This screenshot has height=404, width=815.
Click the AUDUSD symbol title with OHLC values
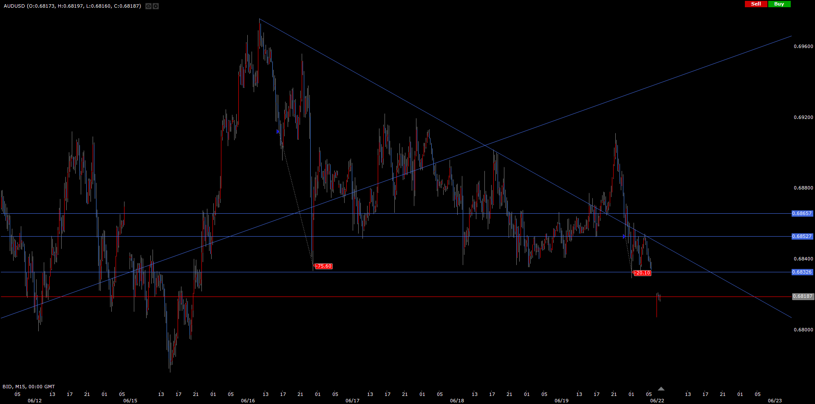[72, 6]
